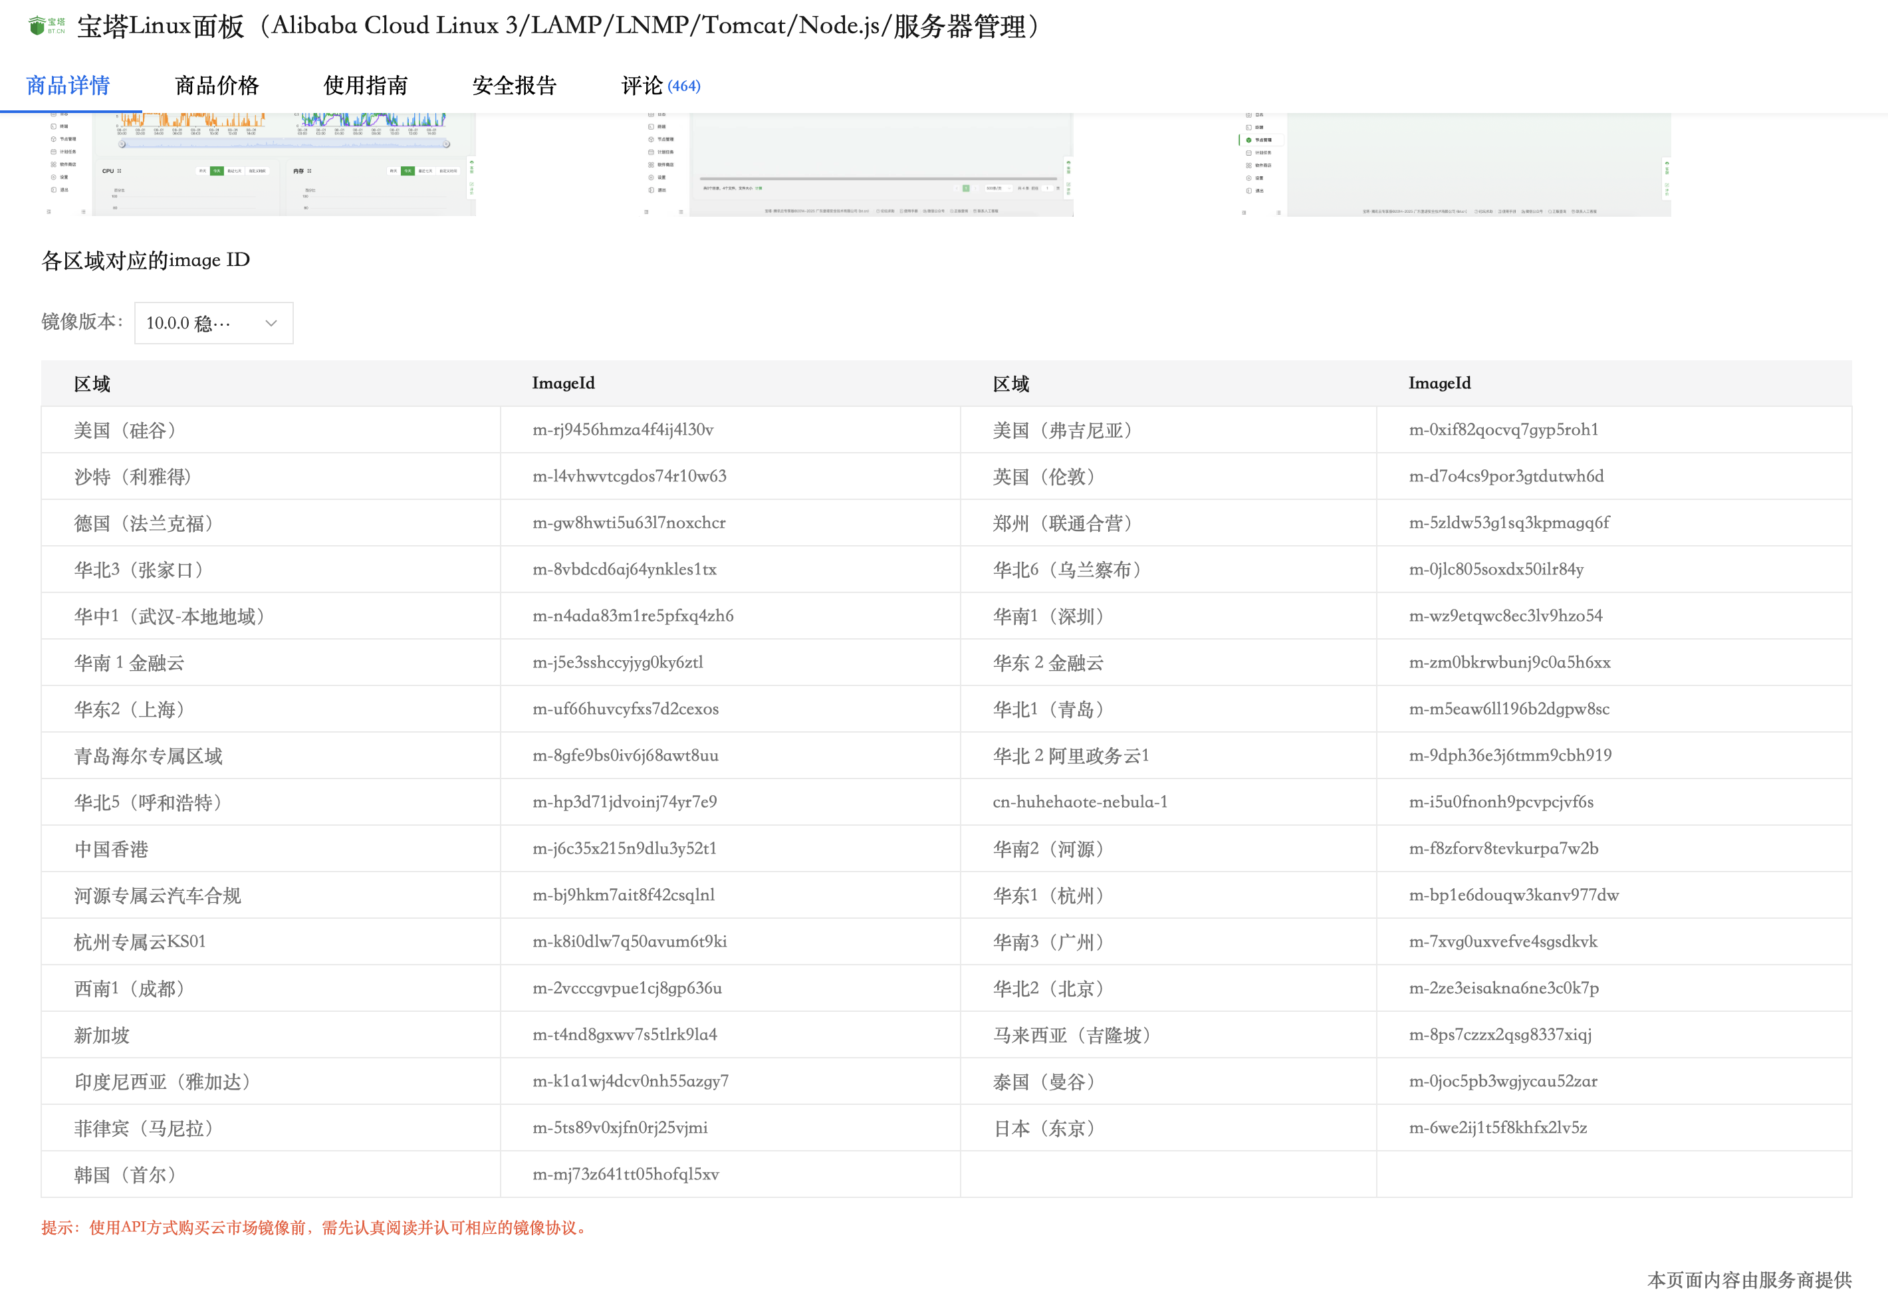
Task: Select image ID m-gw8hwti5u63l7noxchcr
Action: click(629, 523)
